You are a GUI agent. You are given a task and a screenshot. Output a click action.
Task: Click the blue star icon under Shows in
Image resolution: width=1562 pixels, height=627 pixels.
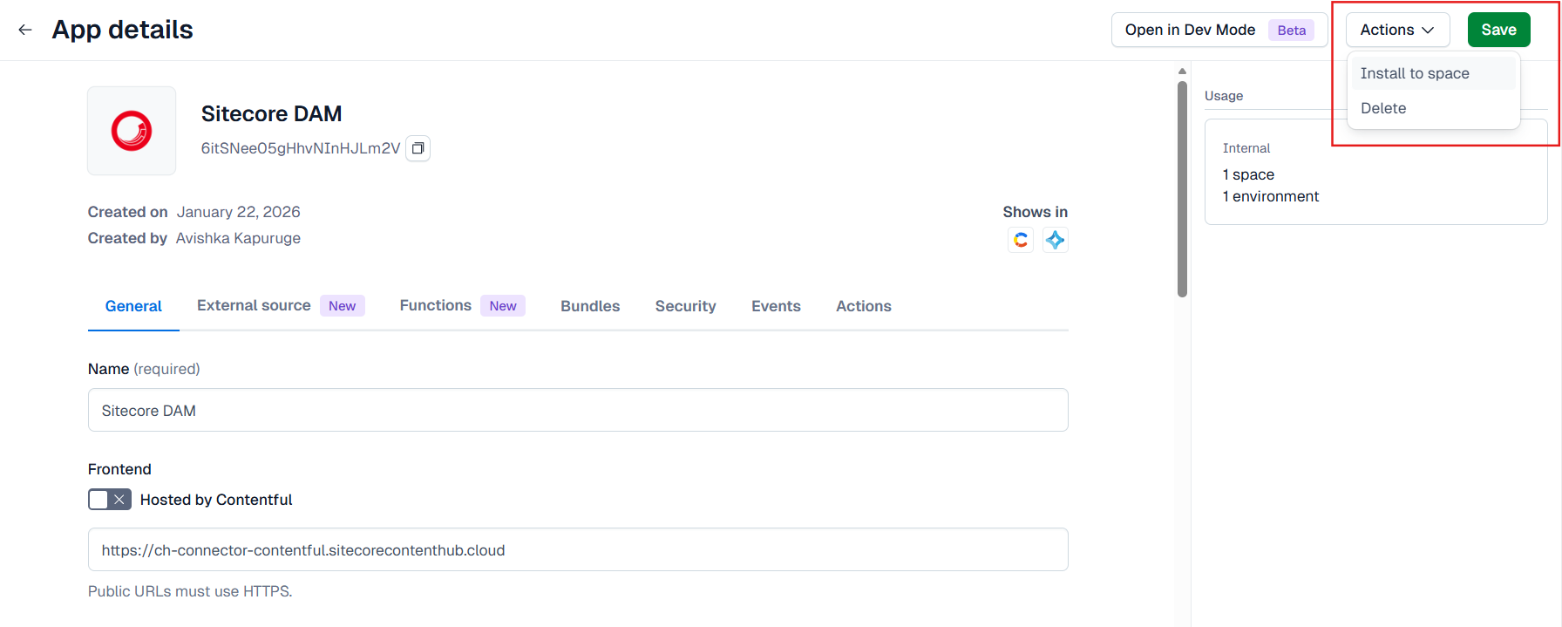[x=1056, y=240]
